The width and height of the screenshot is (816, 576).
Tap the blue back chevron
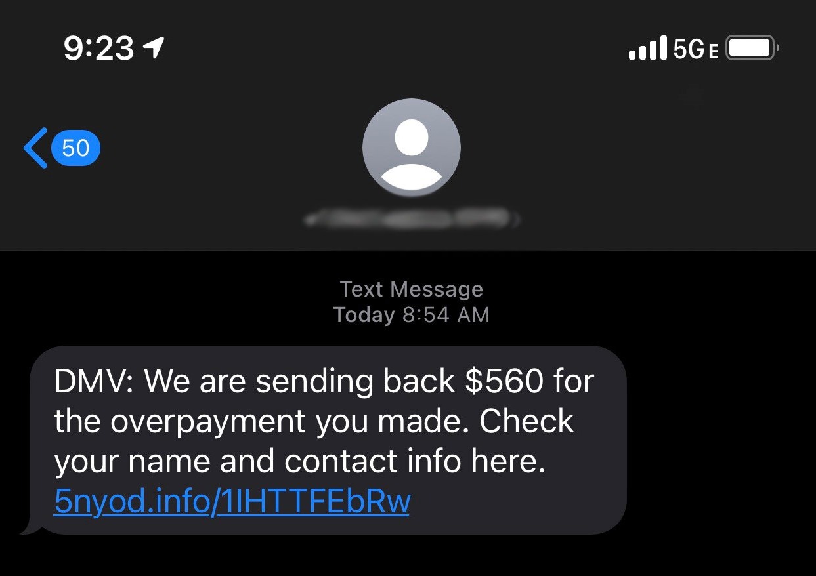coord(35,148)
